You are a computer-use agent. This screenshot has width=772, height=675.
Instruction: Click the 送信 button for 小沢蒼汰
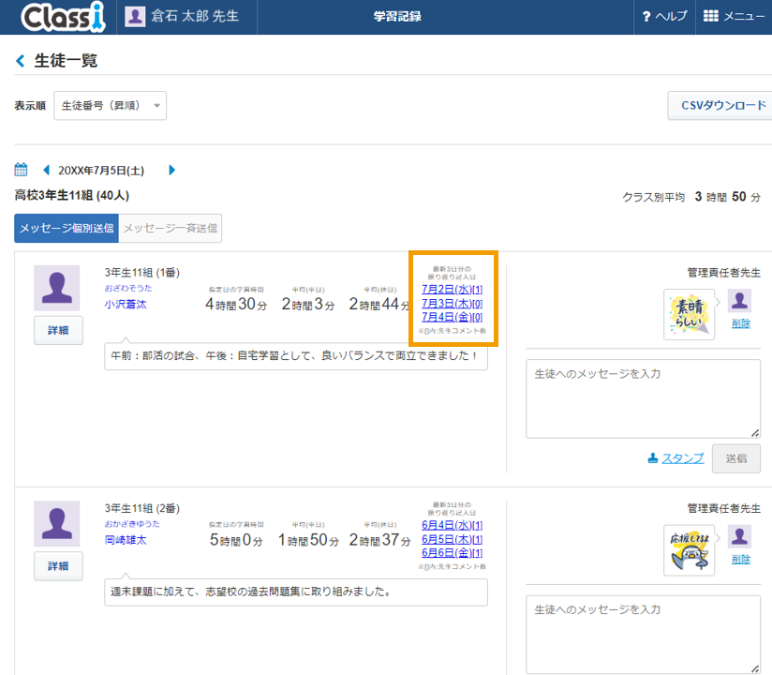click(x=736, y=458)
